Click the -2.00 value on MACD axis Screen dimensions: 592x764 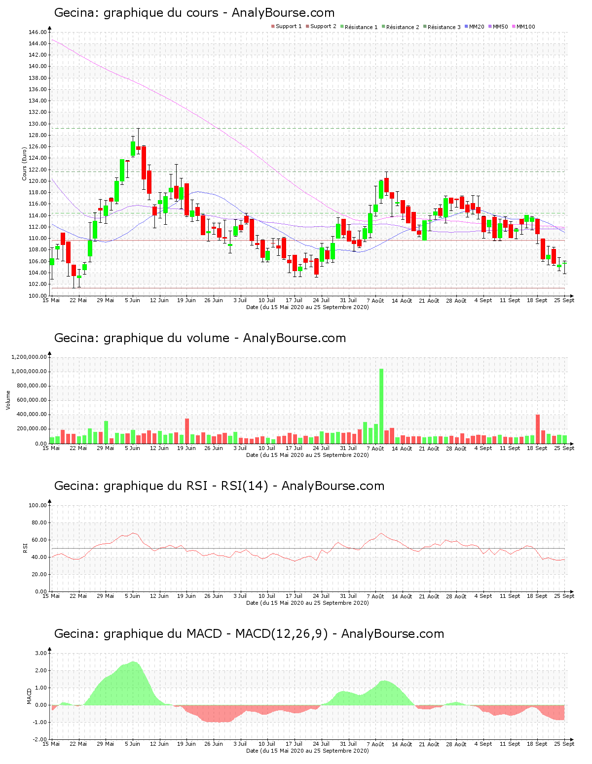[40, 739]
